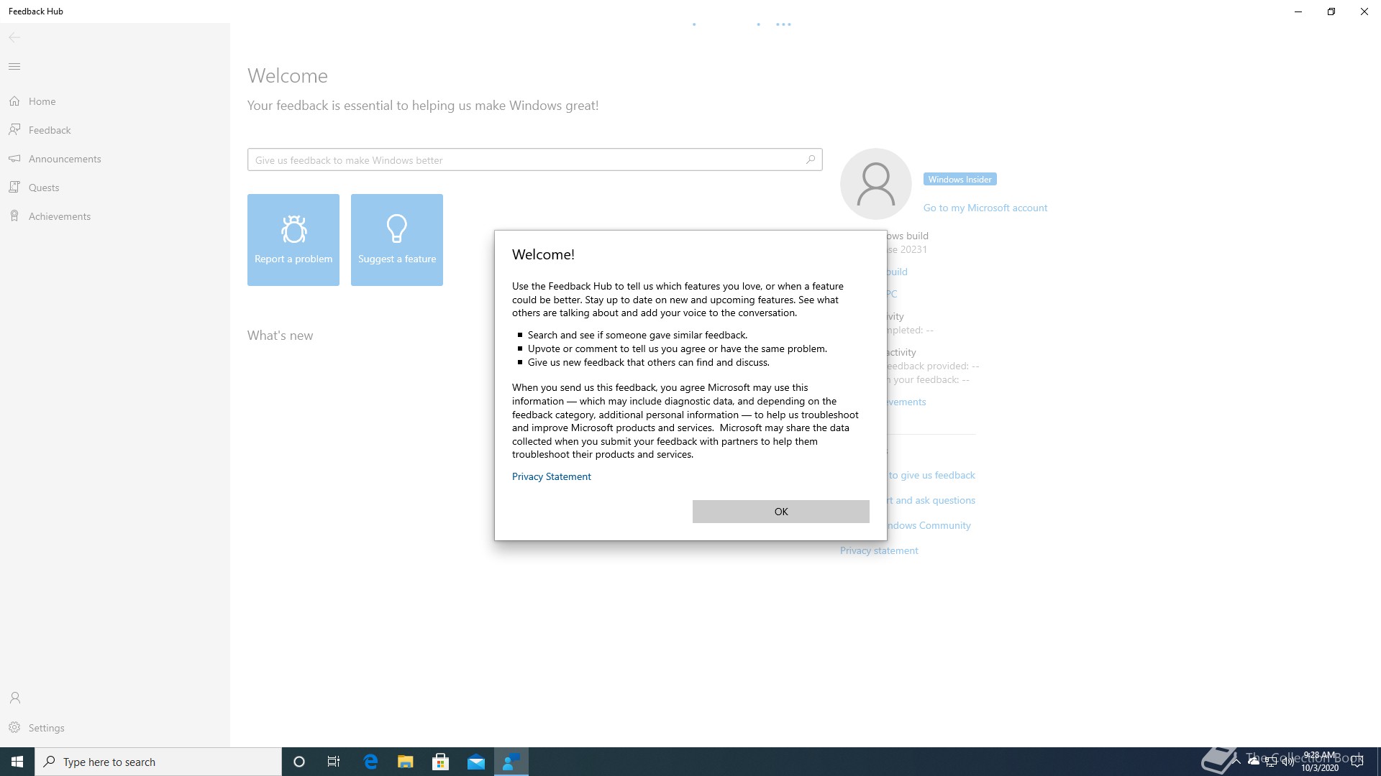Toggle the hamburger navigation menu

click(x=14, y=67)
